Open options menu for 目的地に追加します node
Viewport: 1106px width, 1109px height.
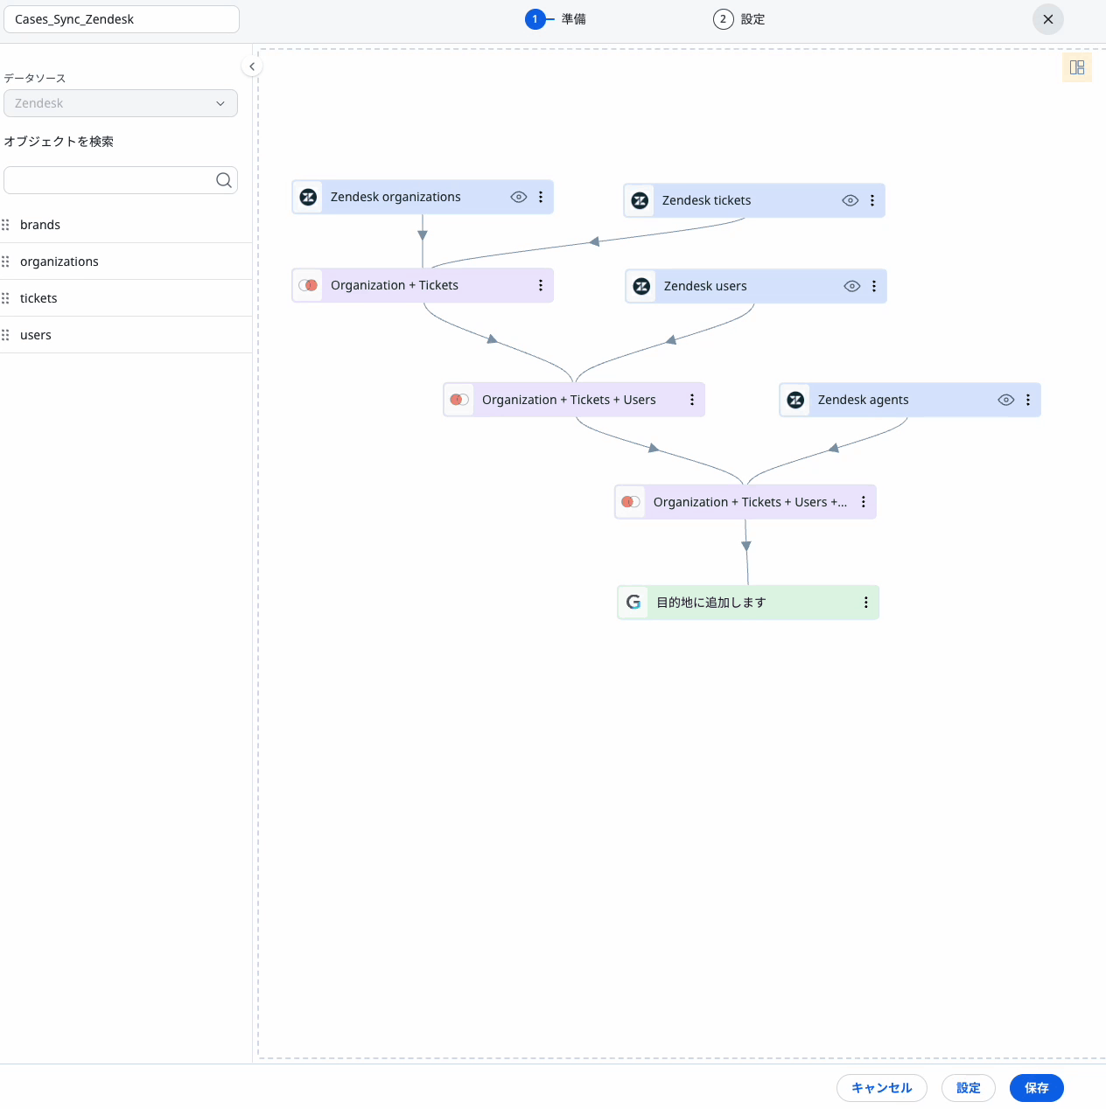tap(866, 603)
